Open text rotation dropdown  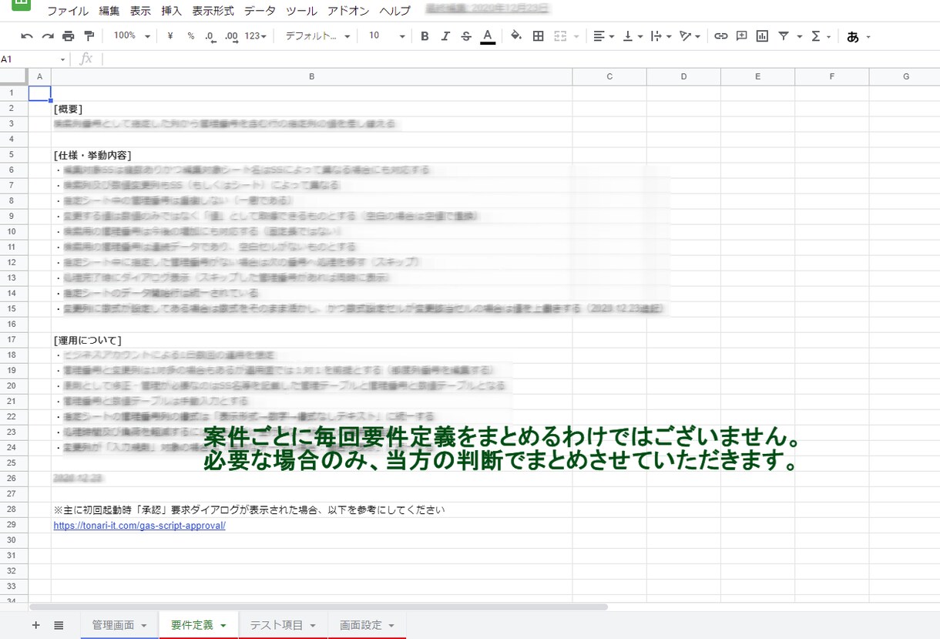pos(690,36)
